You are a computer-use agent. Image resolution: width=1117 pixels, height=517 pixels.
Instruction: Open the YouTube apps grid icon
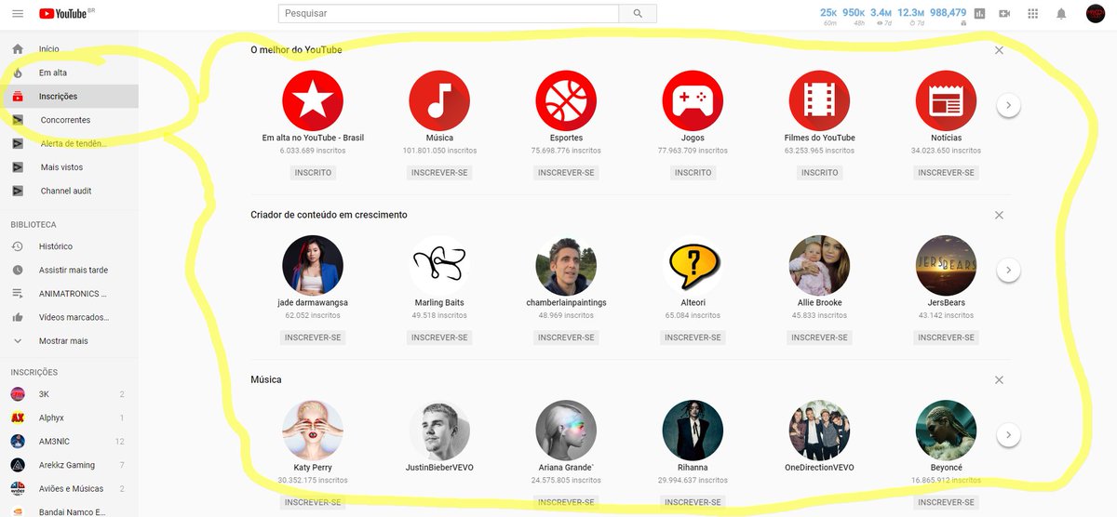(x=1032, y=13)
